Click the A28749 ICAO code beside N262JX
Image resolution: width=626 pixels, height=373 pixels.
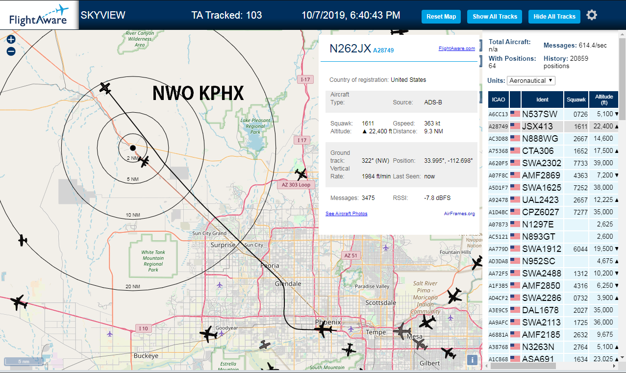383,50
